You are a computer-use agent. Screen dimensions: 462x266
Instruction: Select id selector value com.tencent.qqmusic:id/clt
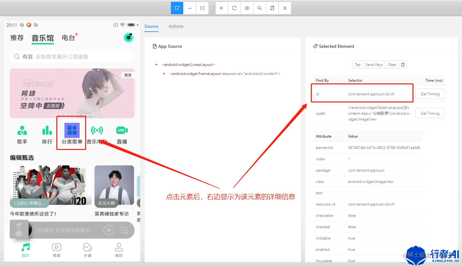click(x=371, y=94)
